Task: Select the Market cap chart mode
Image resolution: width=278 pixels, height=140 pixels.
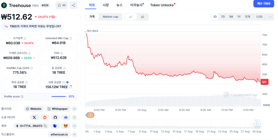Action: pyautogui.click(x=110, y=17)
